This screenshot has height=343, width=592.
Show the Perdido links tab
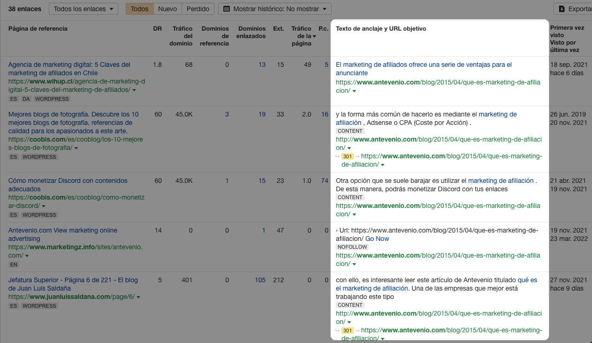pos(198,9)
